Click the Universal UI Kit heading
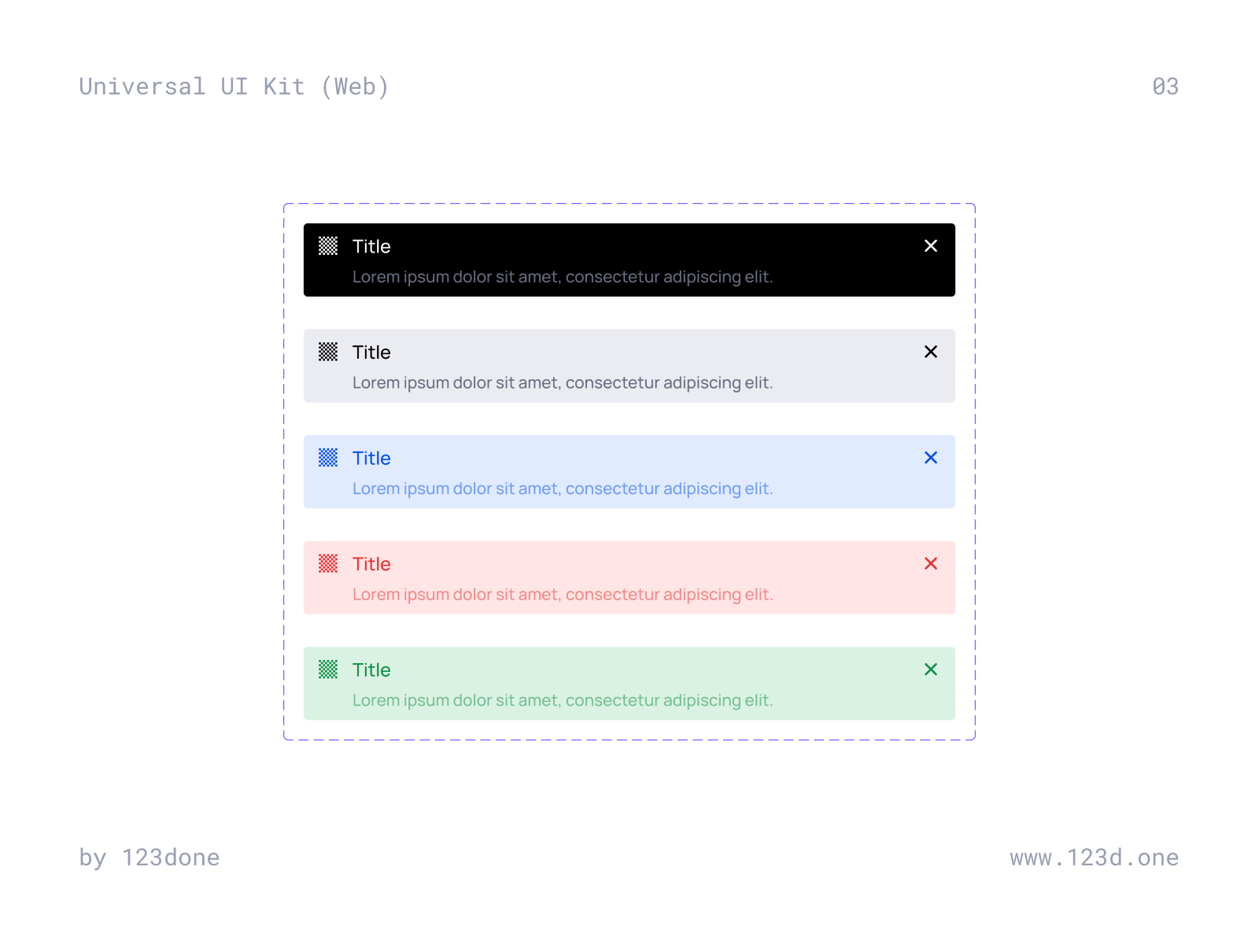This screenshot has height=944, width=1259. (x=234, y=87)
